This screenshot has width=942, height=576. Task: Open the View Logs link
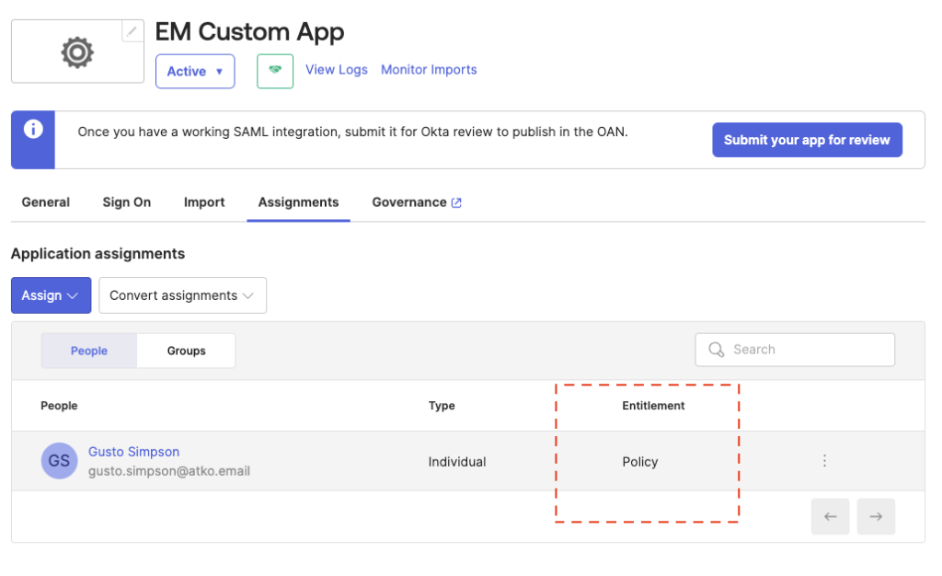[337, 70]
